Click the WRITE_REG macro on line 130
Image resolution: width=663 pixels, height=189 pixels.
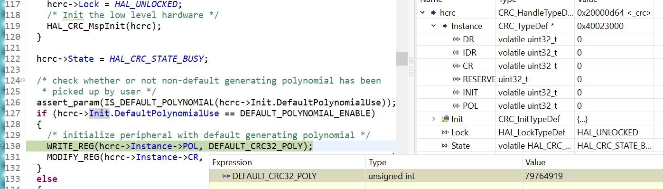click(70, 146)
